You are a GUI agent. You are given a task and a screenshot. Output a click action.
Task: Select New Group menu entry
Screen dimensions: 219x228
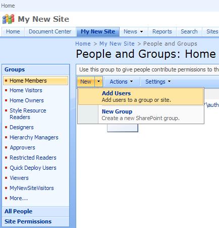pyautogui.click(x=141, y=115)
